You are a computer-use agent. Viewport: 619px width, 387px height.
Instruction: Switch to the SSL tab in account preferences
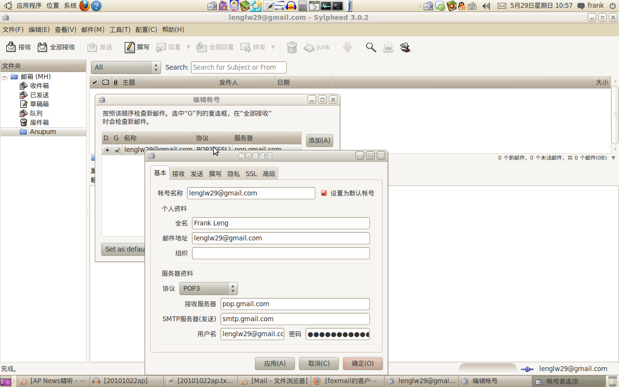tap(251, 174)
